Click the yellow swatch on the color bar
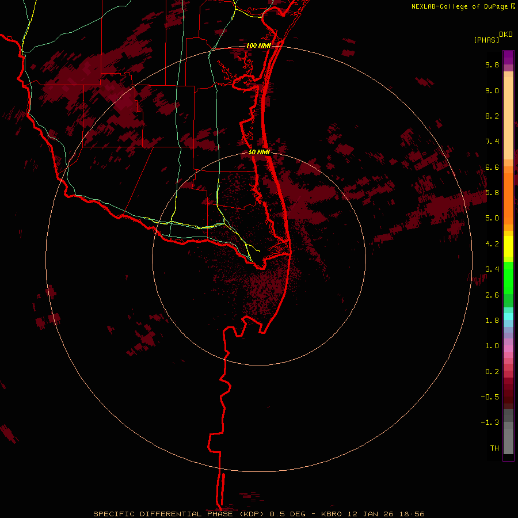518x518 pixels. coord(508,246)
